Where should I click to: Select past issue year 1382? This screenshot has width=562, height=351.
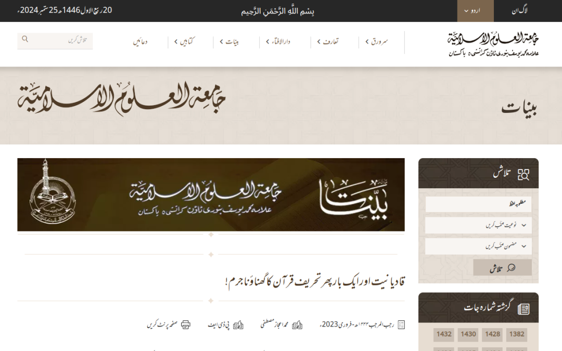[517, 334]
